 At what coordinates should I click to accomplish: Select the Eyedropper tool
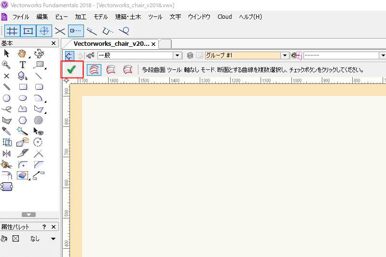pos(6,131)
